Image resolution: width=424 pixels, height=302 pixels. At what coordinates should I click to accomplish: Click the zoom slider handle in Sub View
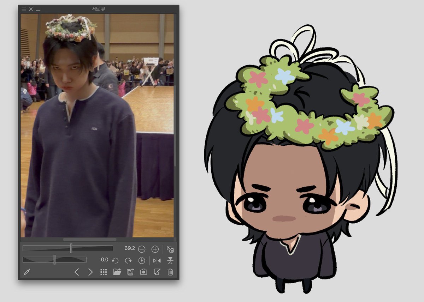pos(71,248)
